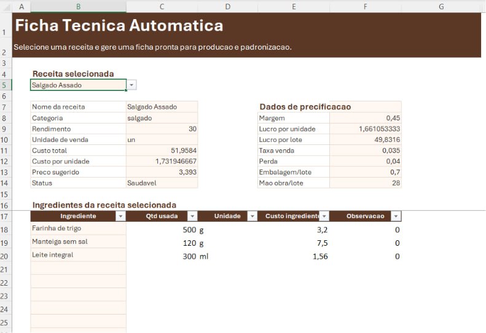Click the Unidade de venda value un
486x333 pixels.
pyautogui.click(x=162, y=139)
